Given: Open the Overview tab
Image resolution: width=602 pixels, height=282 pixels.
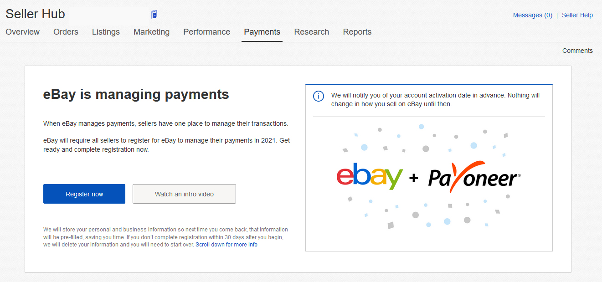Looking at the screenshot, I should pyautogui.click(x=22, y=32).
